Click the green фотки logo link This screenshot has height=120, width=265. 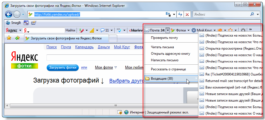coord(24,66)
